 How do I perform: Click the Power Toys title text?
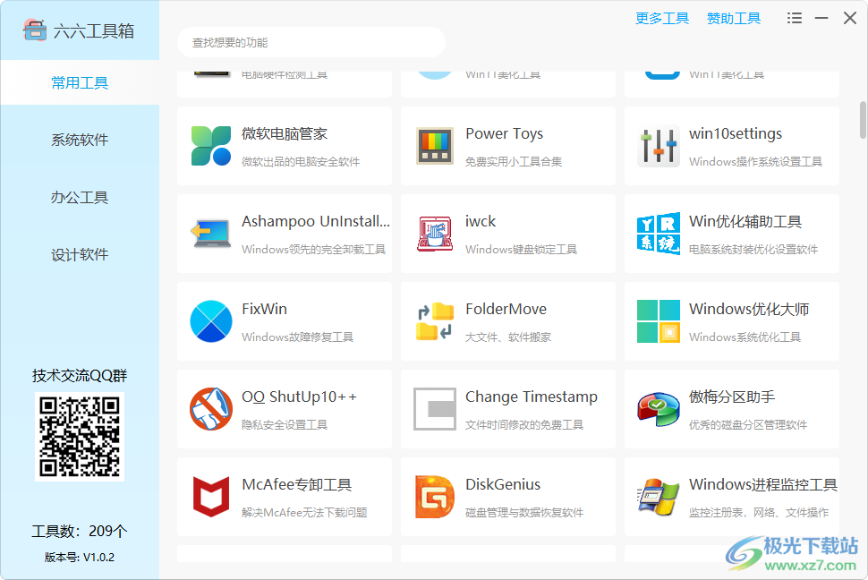tap(505, 133)
